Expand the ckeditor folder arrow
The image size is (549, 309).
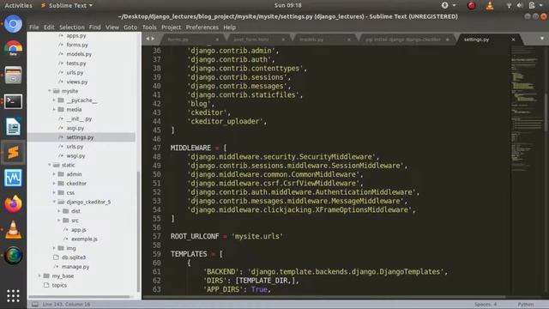click(54, 184)
